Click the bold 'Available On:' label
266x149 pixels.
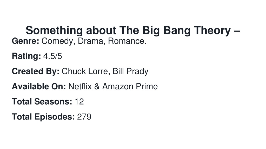pyautogui.click(x=39, y=86)
